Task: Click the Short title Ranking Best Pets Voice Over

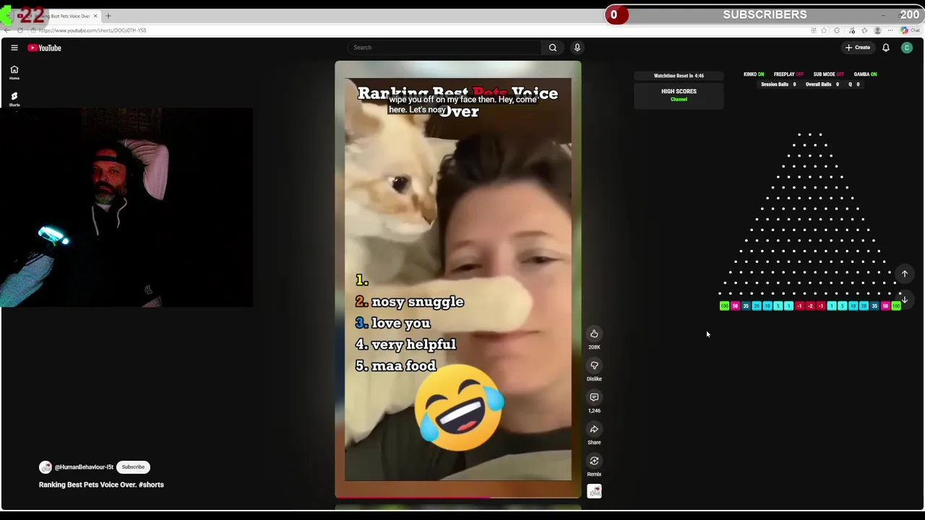Action: [x=101, y=485]
